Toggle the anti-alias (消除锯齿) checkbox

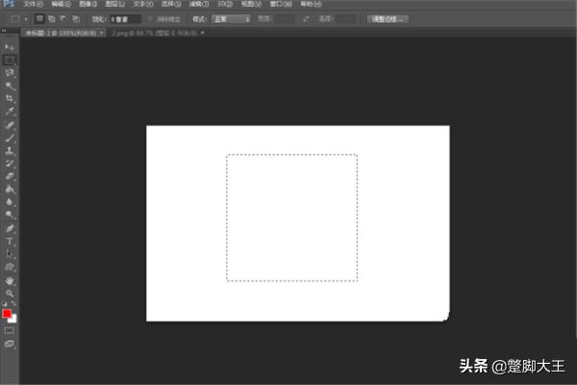click(x=150, y=19)
